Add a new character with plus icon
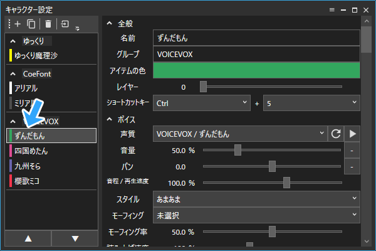Image resolution: width=376 pixels, height=251 pixels. pos(18,24)
